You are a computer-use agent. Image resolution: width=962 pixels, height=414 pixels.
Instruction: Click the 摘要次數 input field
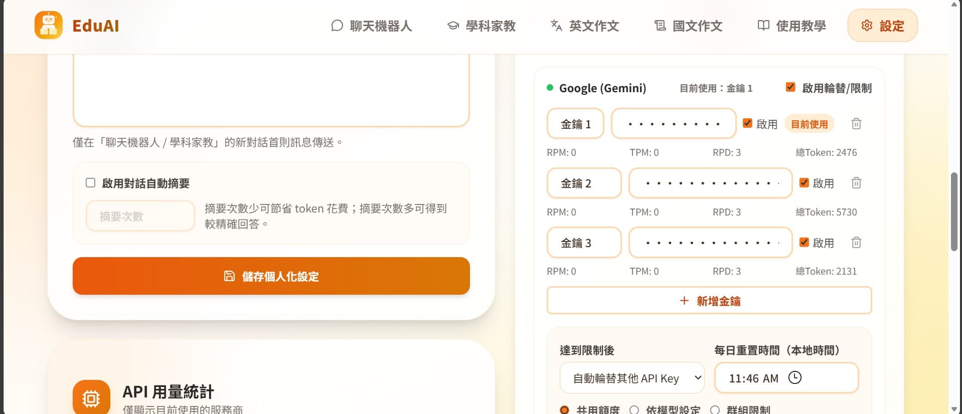140,216
